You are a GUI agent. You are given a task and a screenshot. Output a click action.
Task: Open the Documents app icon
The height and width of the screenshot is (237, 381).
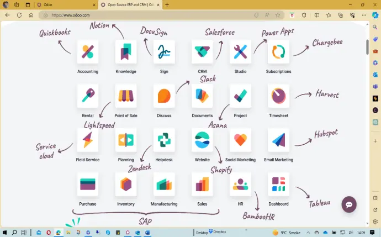[x=202, y=96]
